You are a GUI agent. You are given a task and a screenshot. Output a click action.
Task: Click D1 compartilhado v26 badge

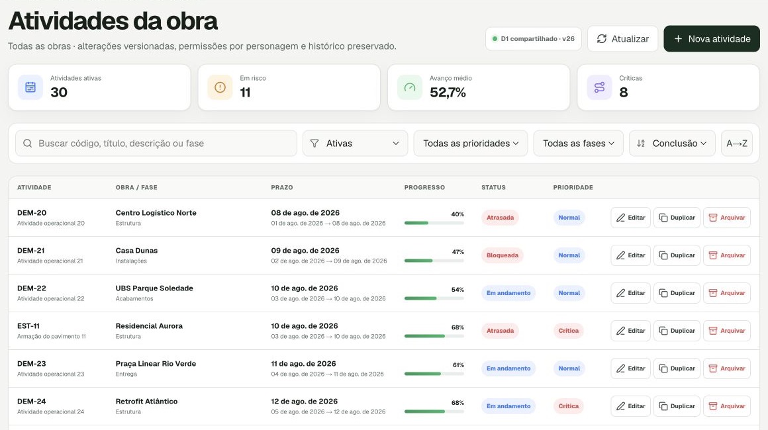(534, 38)
